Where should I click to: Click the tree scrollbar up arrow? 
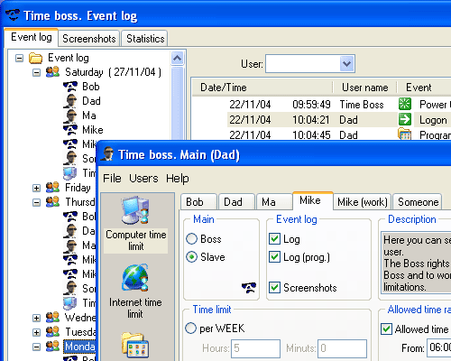click(x=177, y=58)
